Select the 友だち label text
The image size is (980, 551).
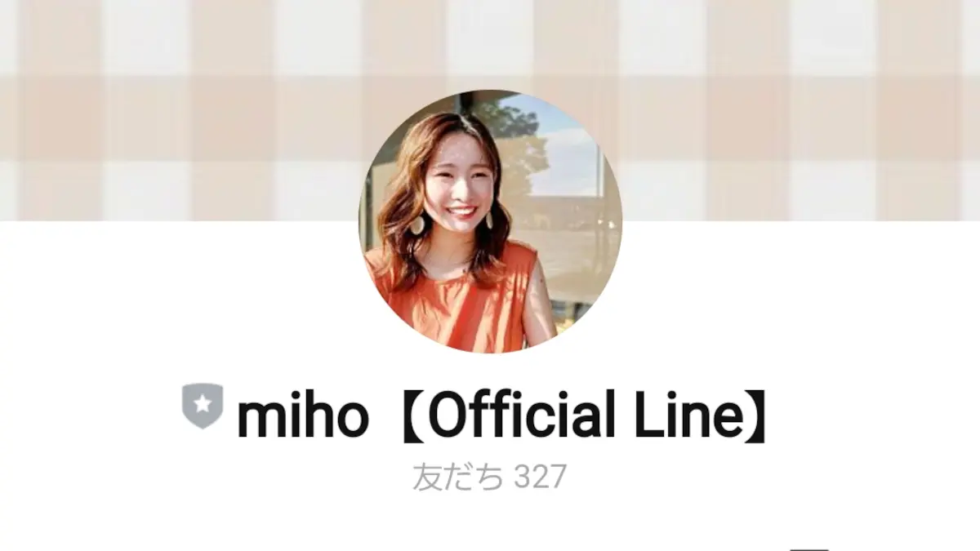[x=458, y=478]
